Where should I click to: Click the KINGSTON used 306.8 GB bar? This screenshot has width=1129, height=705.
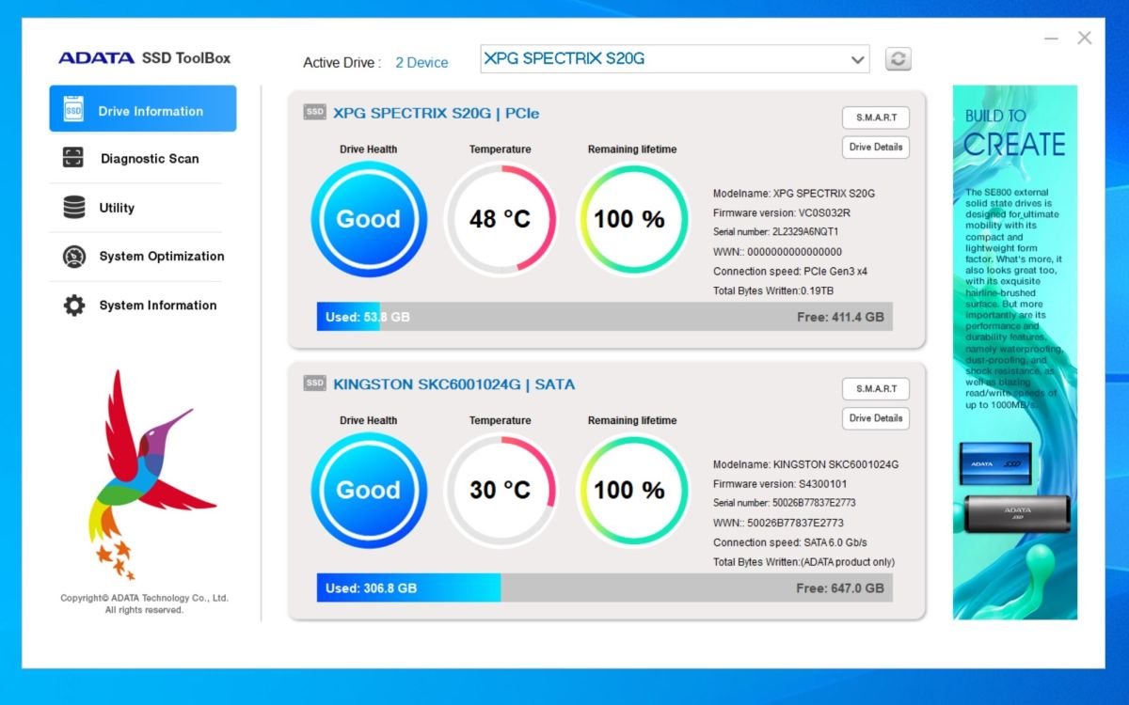[x=408, y=588]
